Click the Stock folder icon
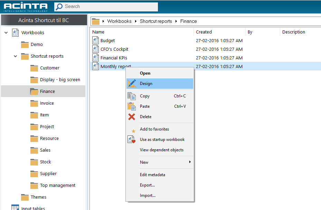This screenshot has height=210, width=321. pyautogui.click(x=34, y=162)
